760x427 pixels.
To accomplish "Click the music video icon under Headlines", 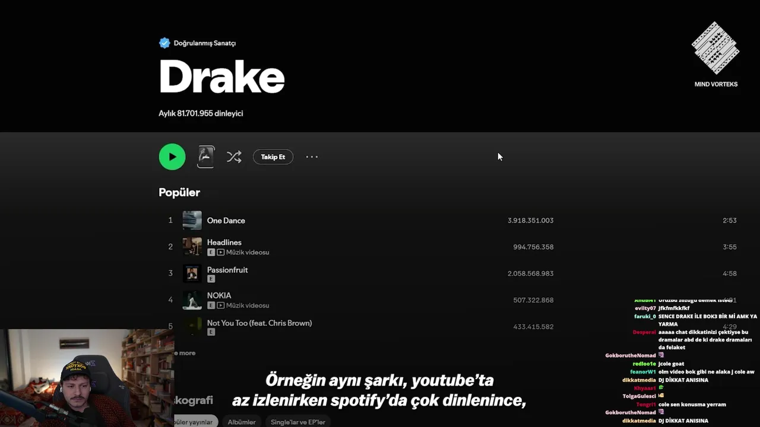I will 220,252.
